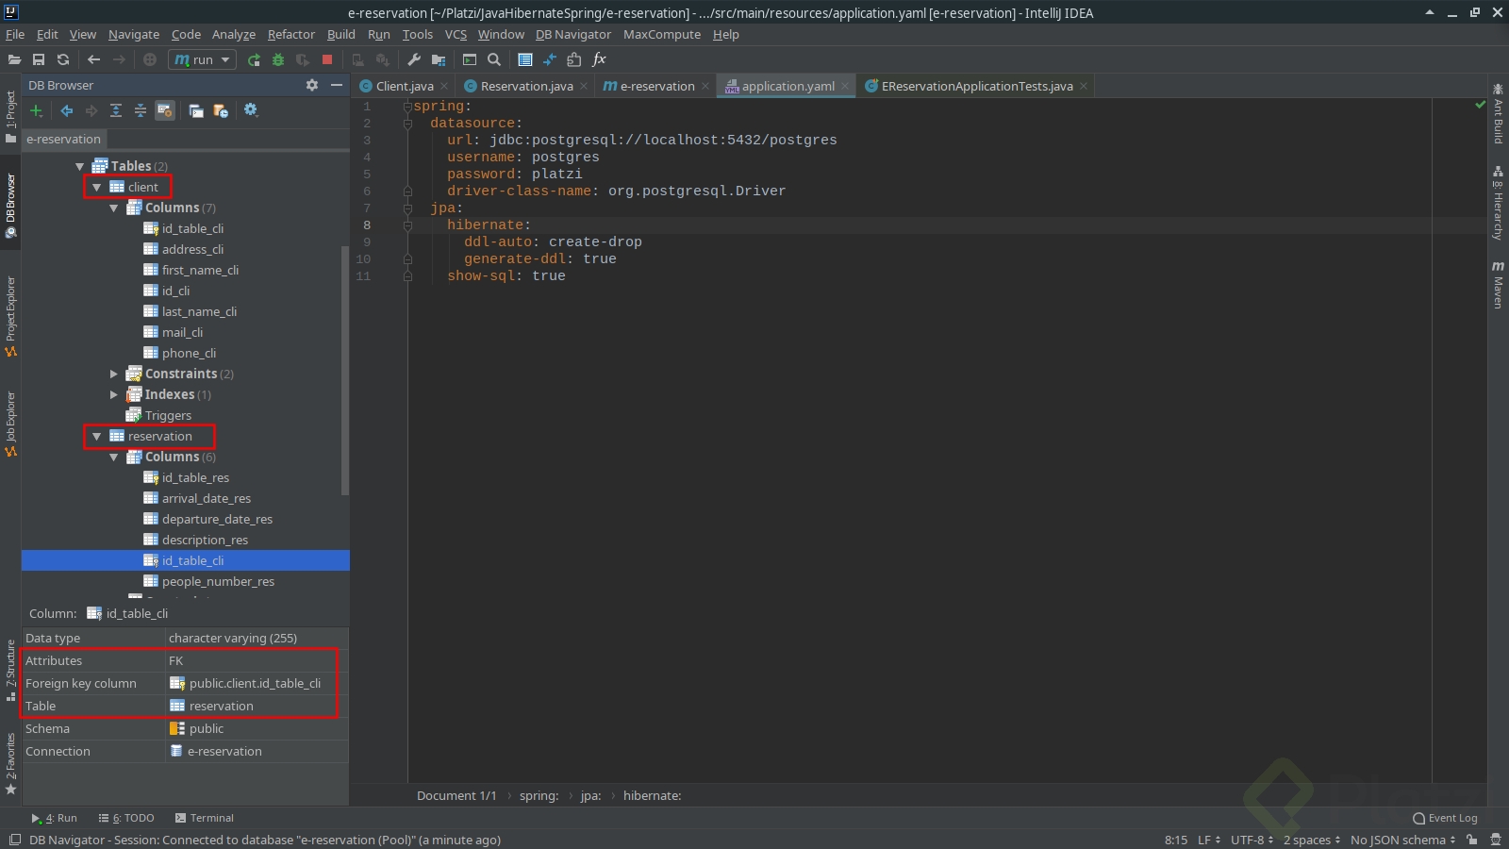Click the hibernate: breadcrumb

pyautogui.click(x=652, y=795)
